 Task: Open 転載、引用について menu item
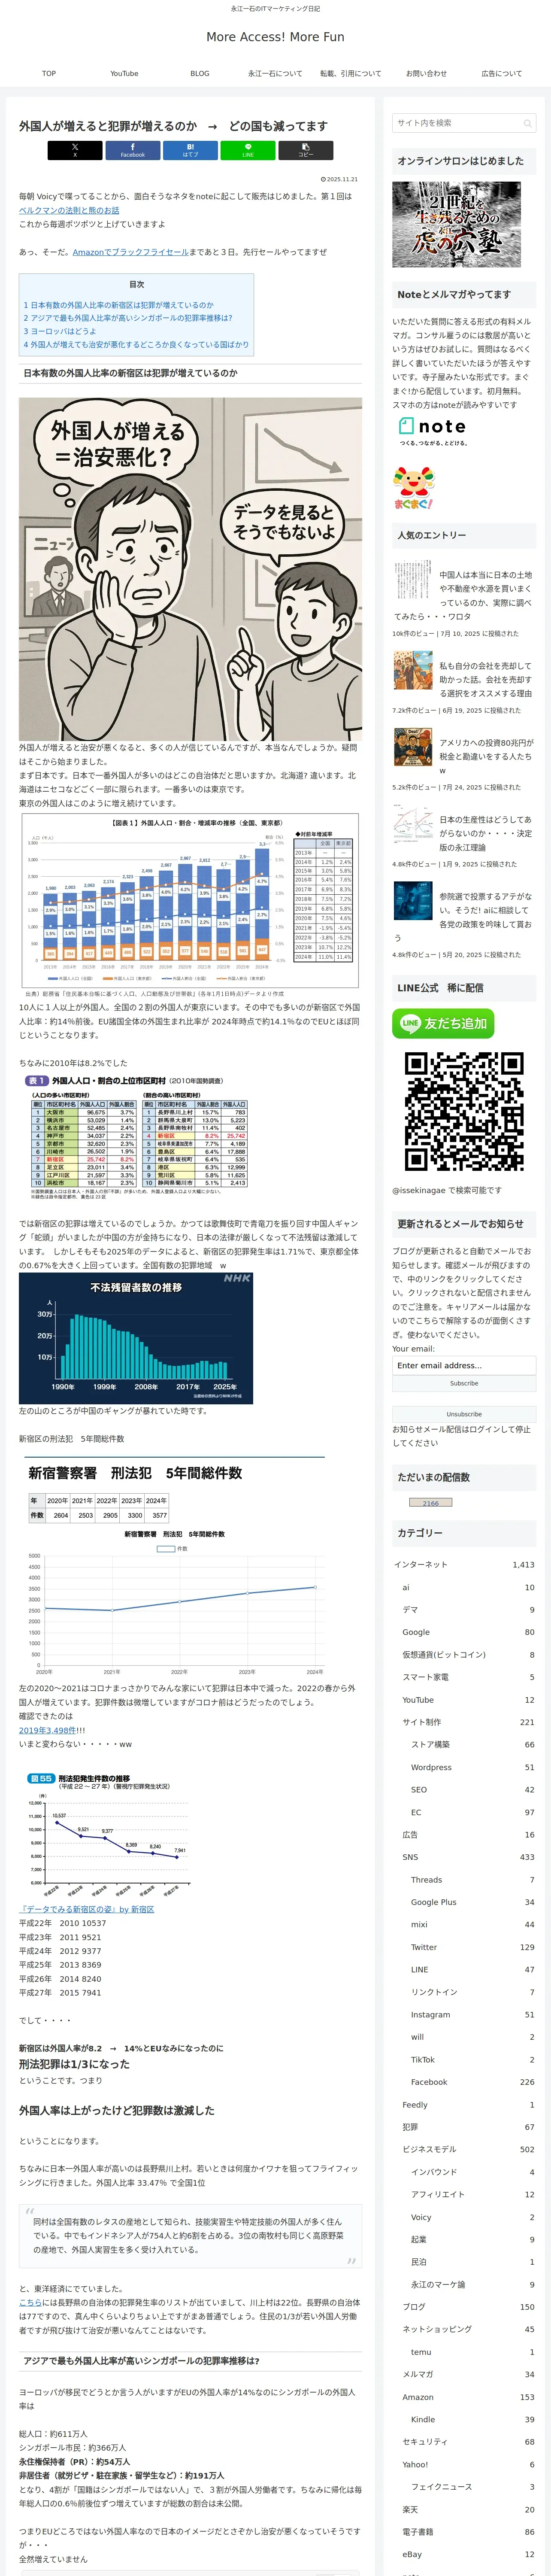click(x=351, y=73)
